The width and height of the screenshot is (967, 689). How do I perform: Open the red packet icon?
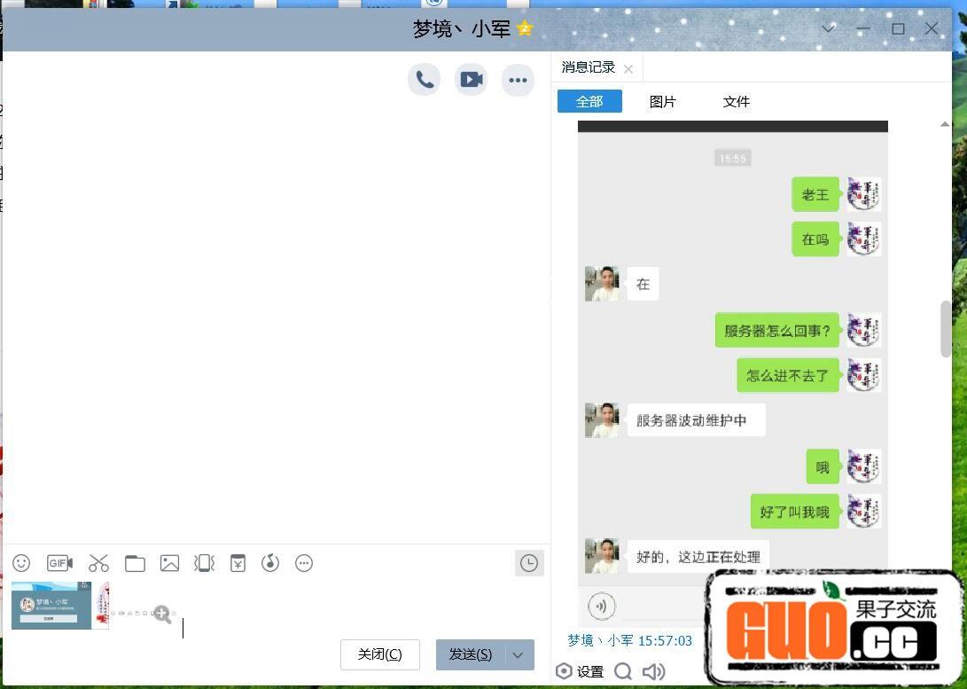click(238, 563)
